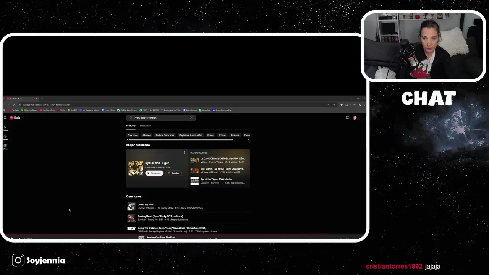Open Chrome profile avatar in toolbar

[x=359, y=105]
